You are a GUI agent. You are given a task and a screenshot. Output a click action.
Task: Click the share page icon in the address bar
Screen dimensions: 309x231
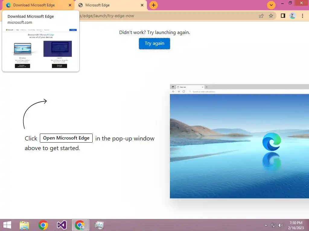click(x=261, y=16)
